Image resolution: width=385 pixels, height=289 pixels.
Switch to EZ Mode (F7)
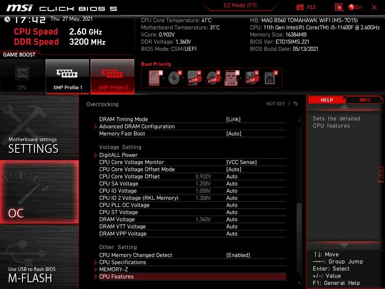(240, 5)
